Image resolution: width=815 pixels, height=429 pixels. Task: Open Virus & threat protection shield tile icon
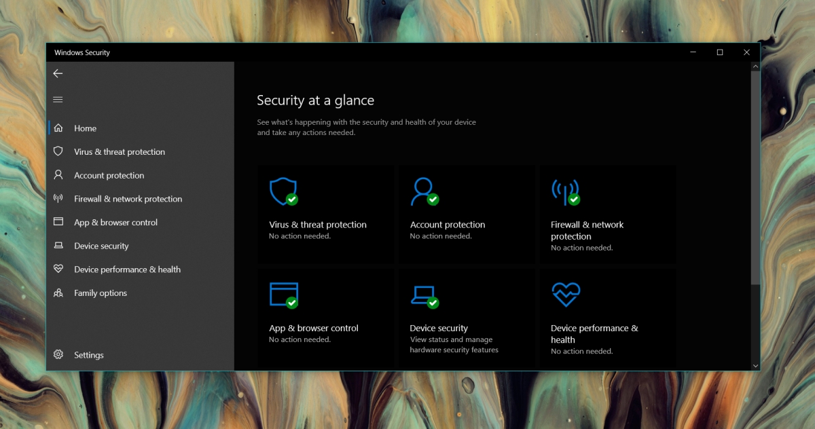[x=284, y=192]
